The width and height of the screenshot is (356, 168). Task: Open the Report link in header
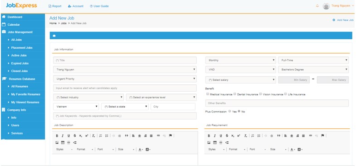[55, 6]
